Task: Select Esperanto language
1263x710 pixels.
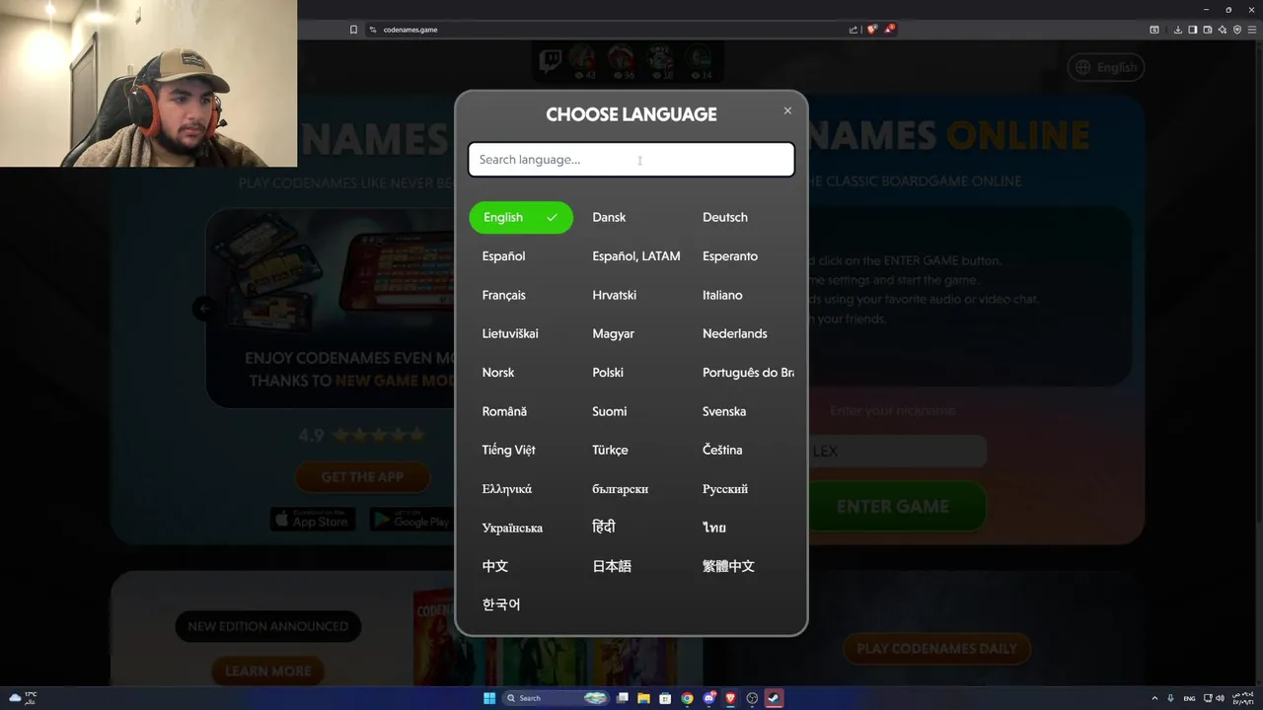Action: pyautogui.click(x=730, y=256)
